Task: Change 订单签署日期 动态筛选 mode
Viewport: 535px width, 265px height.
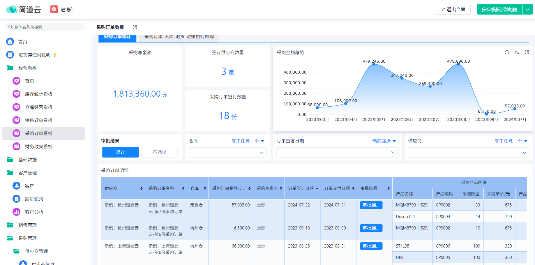Action: coord(384,141)
